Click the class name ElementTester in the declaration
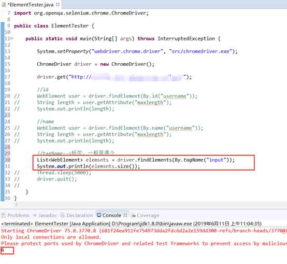Screen dimensions: 287x264 (70, 26)
